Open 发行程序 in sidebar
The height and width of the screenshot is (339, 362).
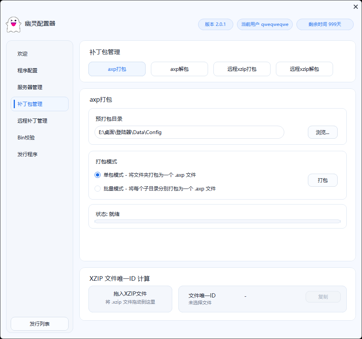click(40, 154)
